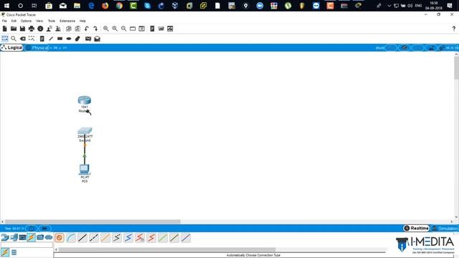
Task: Choose the Components category
Action: tap(22, 237)
